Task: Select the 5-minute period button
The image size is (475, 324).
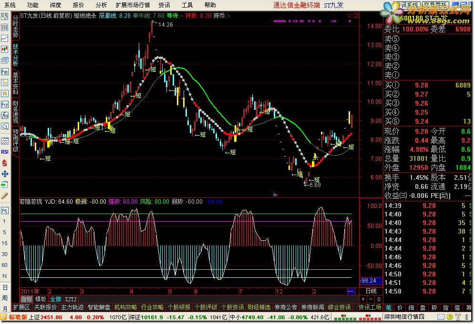Action: (5, 232)
